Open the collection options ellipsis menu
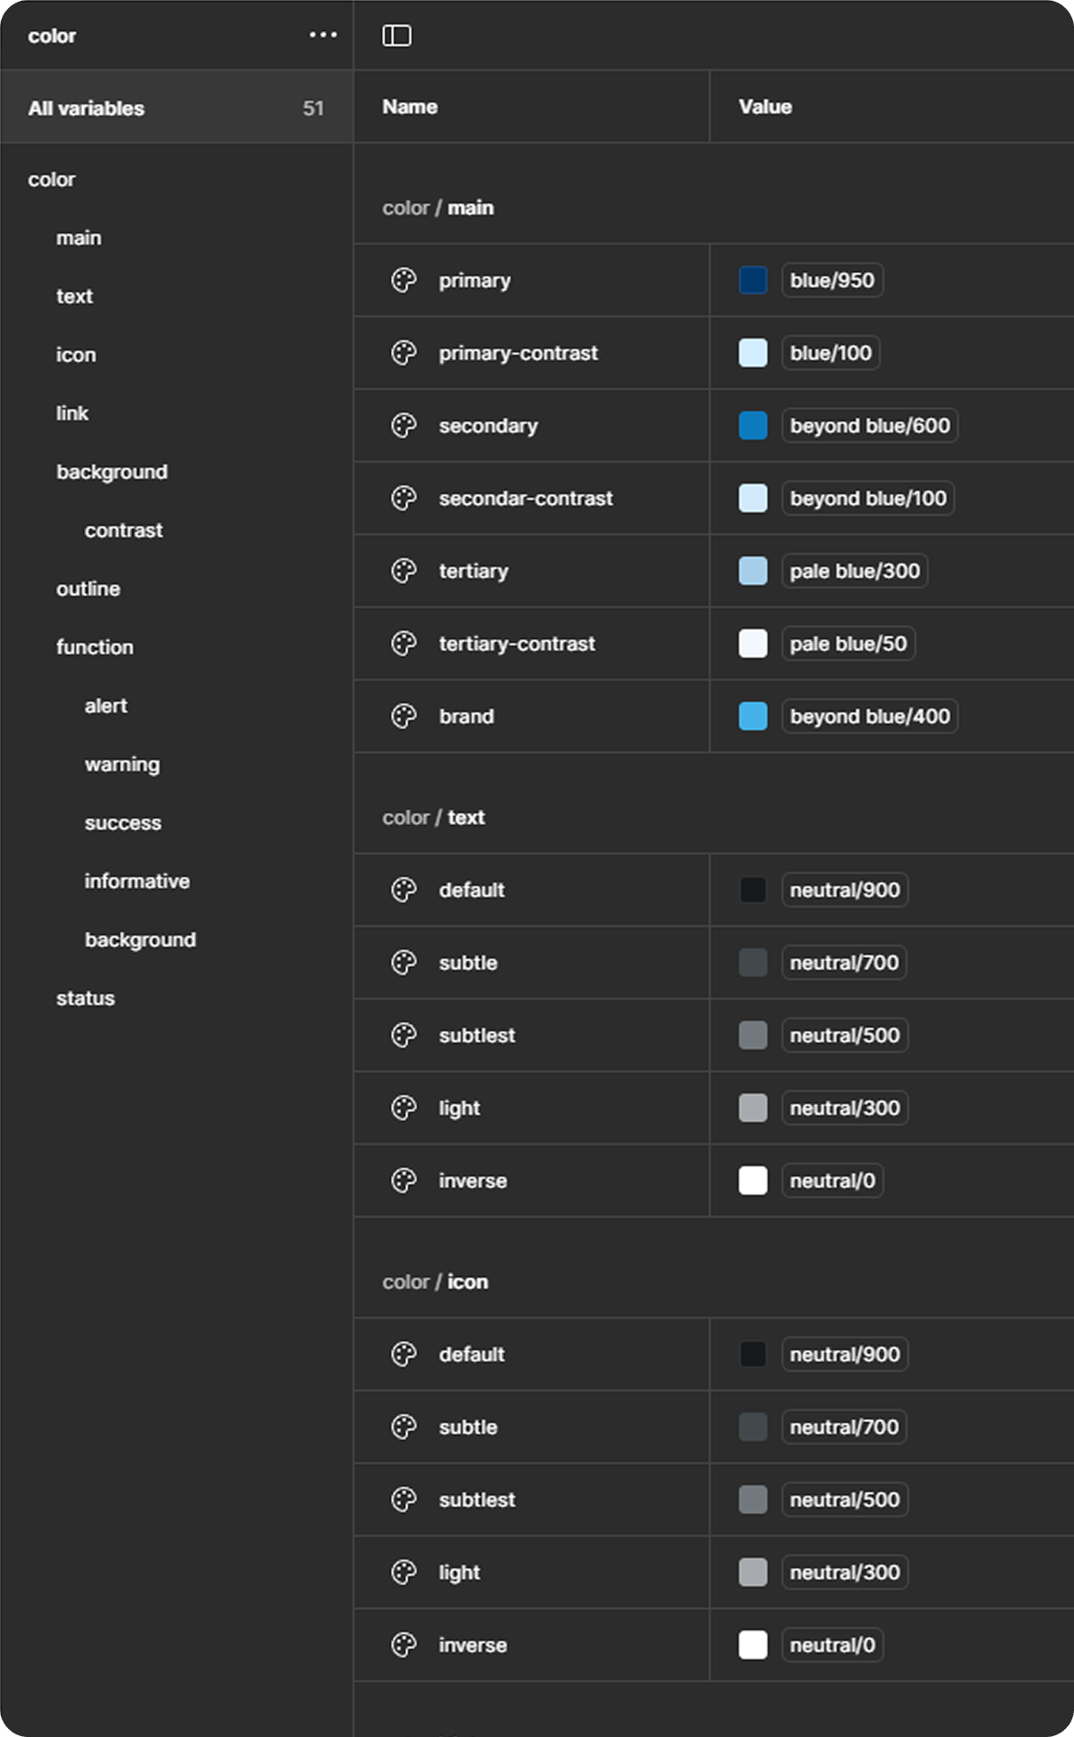The width and height of the screenshot is (1074, 1737). tap(323, 35)
